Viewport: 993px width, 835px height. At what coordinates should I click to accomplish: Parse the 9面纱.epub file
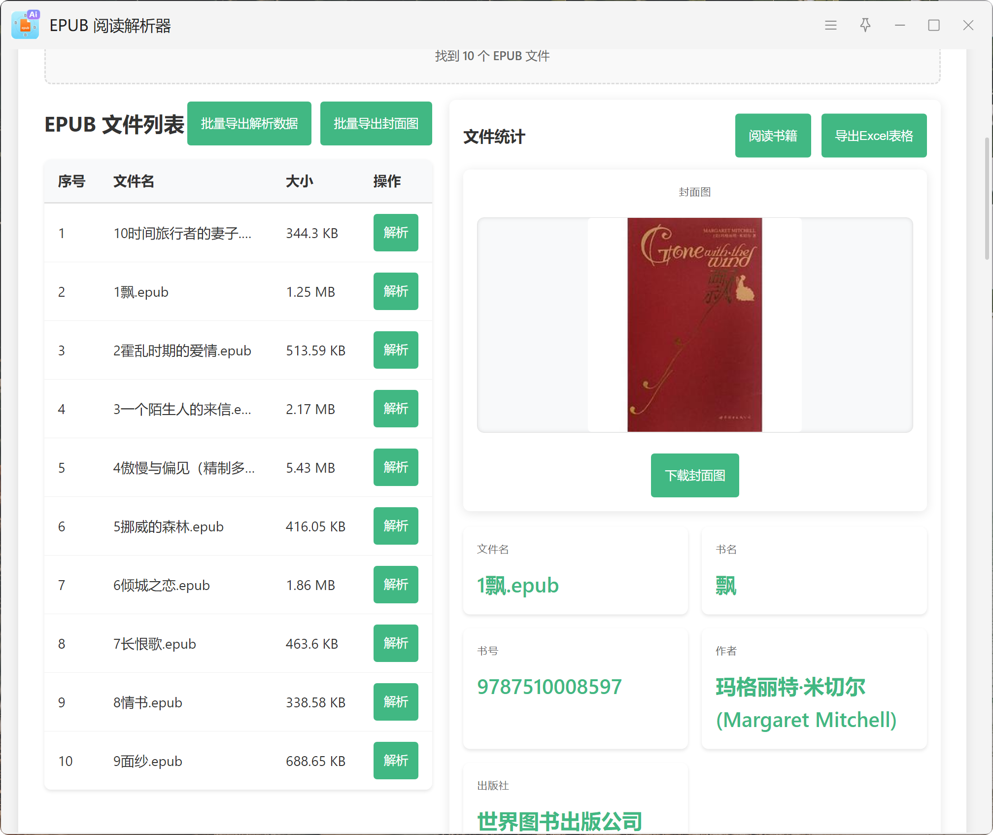click(395, 761)
